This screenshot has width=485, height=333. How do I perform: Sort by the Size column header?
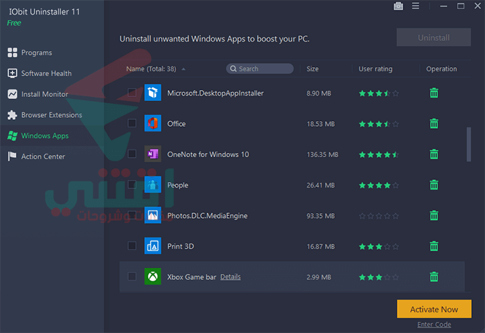pyautogui.click(x=312, y=69)
